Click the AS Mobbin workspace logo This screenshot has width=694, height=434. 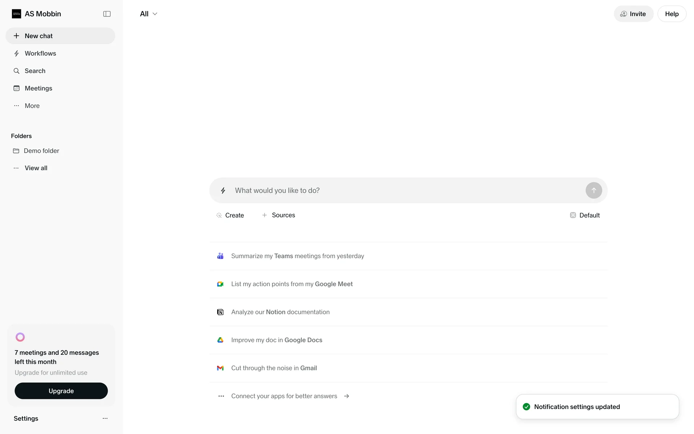pos(16,14)
